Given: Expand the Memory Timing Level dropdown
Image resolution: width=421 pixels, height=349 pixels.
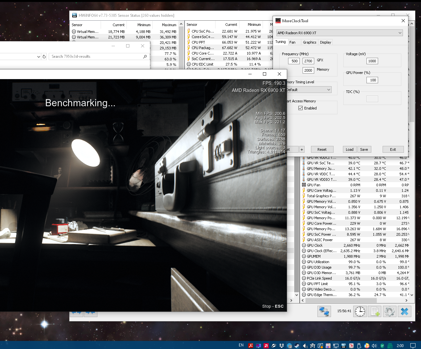Looking at the screenshot, I should (x=329, y=90).
